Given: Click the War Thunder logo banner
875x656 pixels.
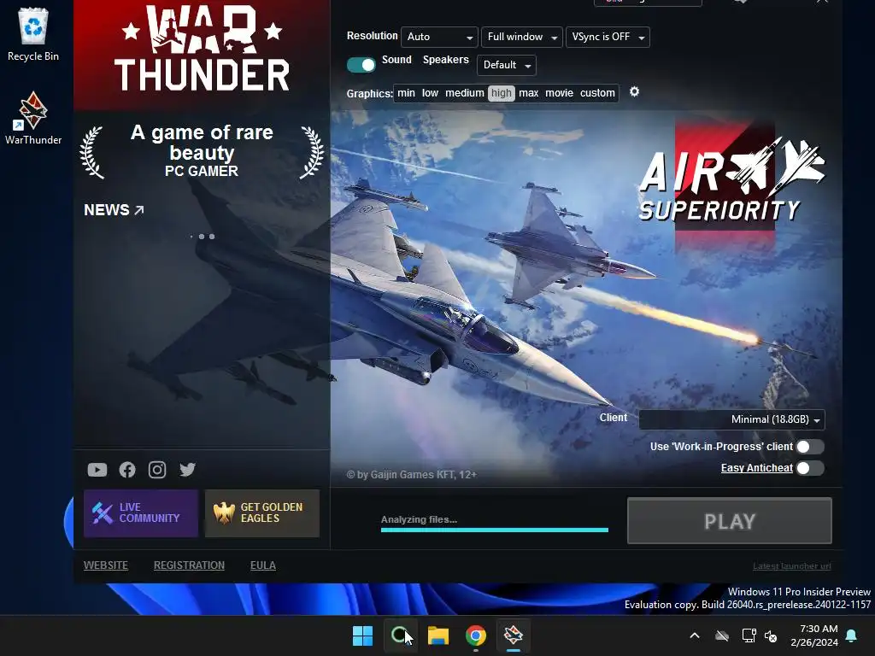Looking at the screenshot, I should click(202, 50).
